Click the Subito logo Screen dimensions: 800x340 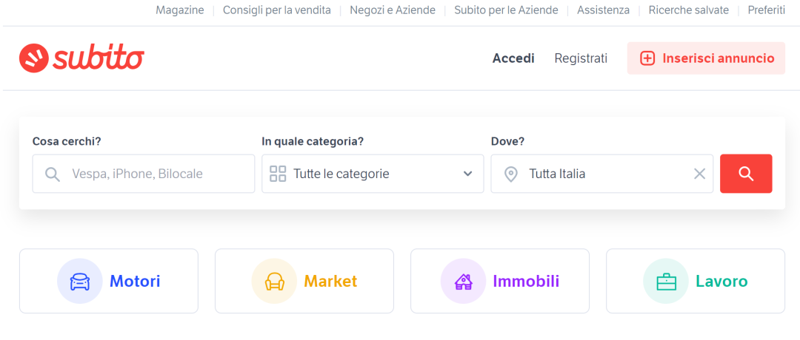pos(81,58)
